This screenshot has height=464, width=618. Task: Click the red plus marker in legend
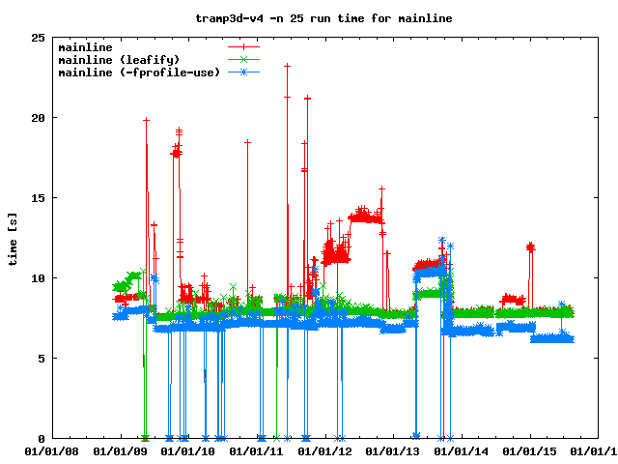[244, 46]
